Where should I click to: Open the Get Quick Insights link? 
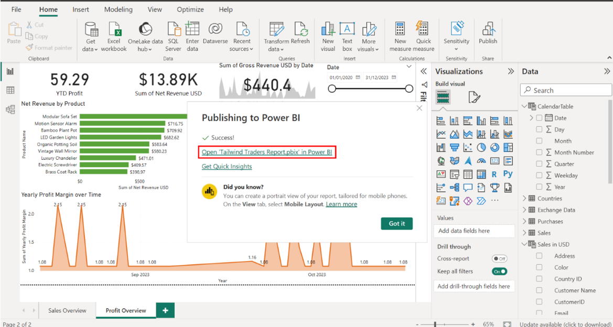pos(227,167)
